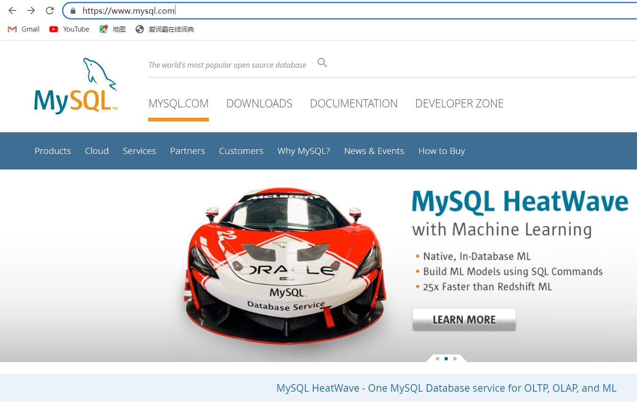
Task: Click '25x Faster than Redshift ML' text
Action: pos(487,287)
